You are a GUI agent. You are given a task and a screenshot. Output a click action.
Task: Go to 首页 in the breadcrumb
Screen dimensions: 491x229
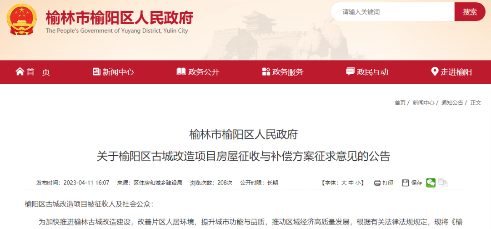click(400, 102)
